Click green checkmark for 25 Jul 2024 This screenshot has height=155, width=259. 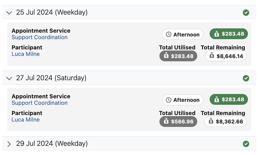click(246, 12)
